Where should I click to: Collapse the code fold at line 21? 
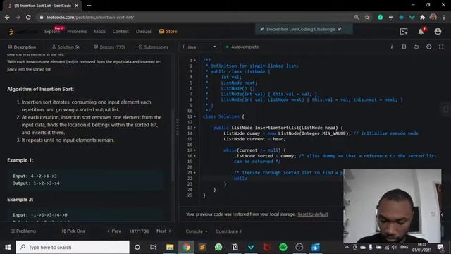tap(194, 173)
